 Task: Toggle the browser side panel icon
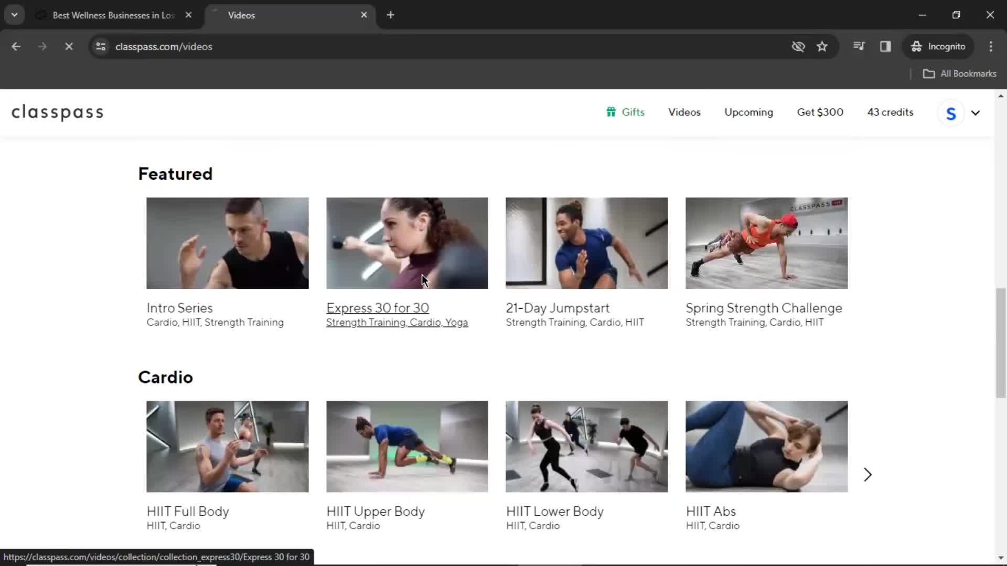[x=885, y=47]
